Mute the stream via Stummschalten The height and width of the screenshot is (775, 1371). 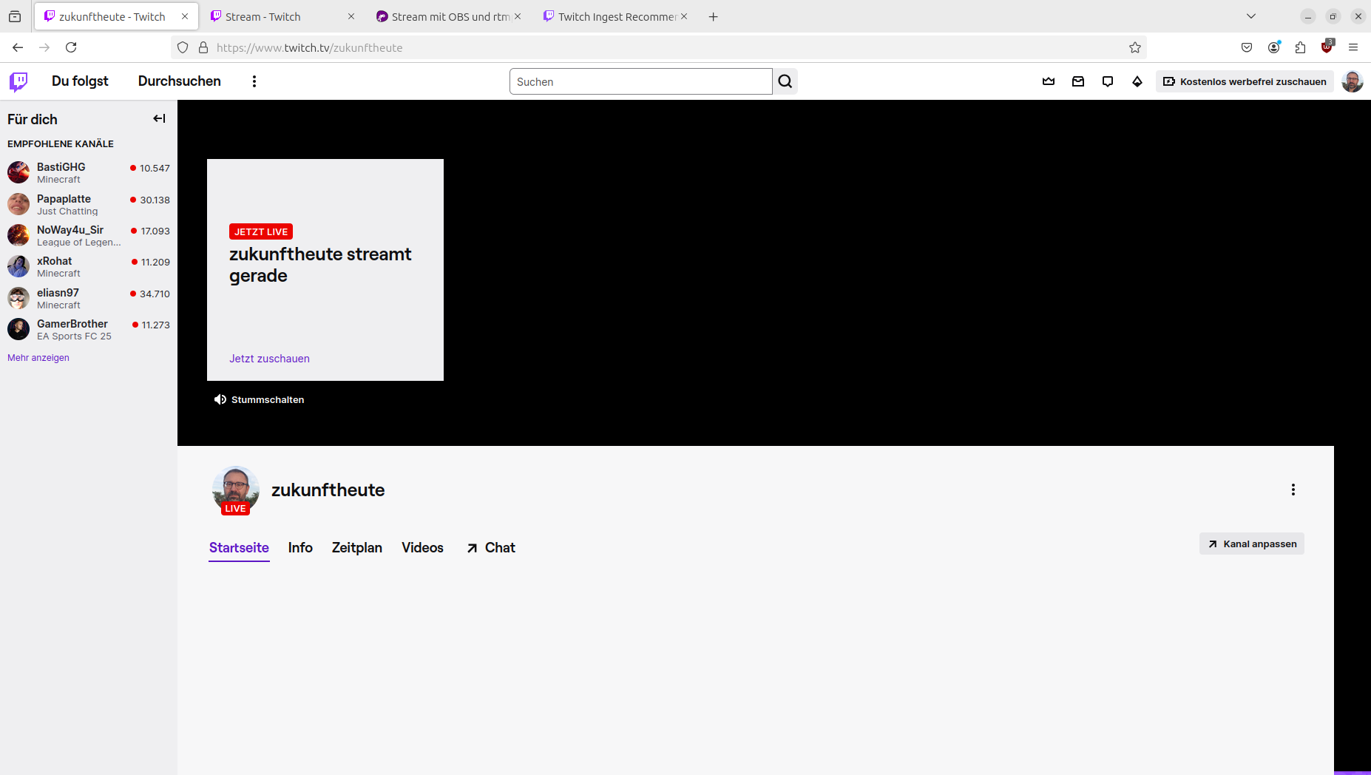[x=260, y=399]
